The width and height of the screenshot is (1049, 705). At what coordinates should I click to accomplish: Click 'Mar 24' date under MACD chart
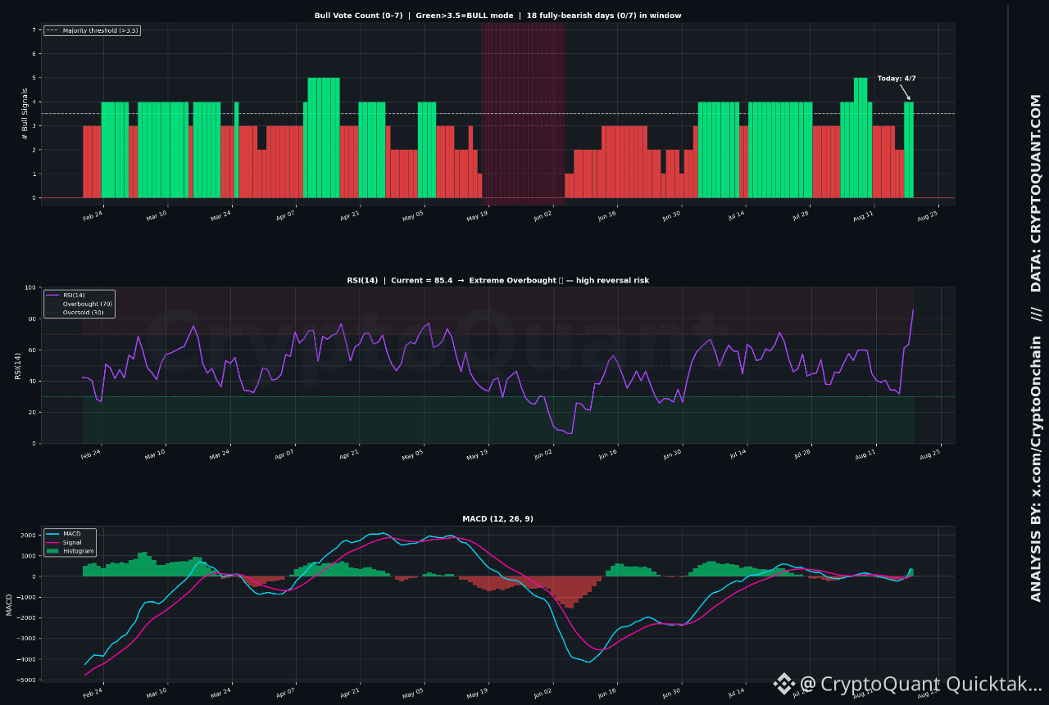coord(221,694)
